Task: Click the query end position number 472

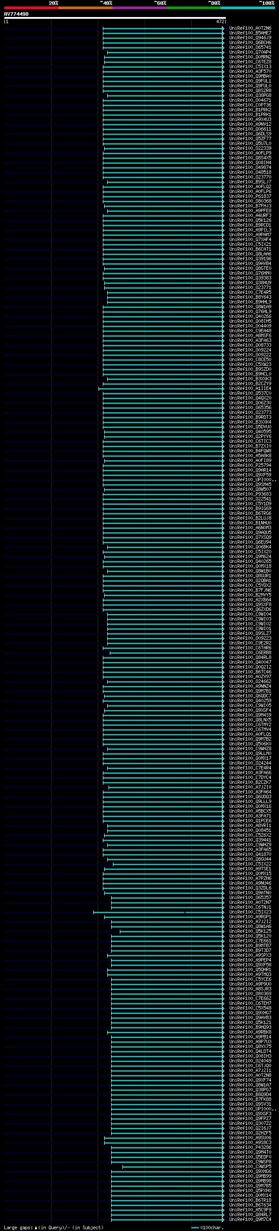Action: pos(220,22)
